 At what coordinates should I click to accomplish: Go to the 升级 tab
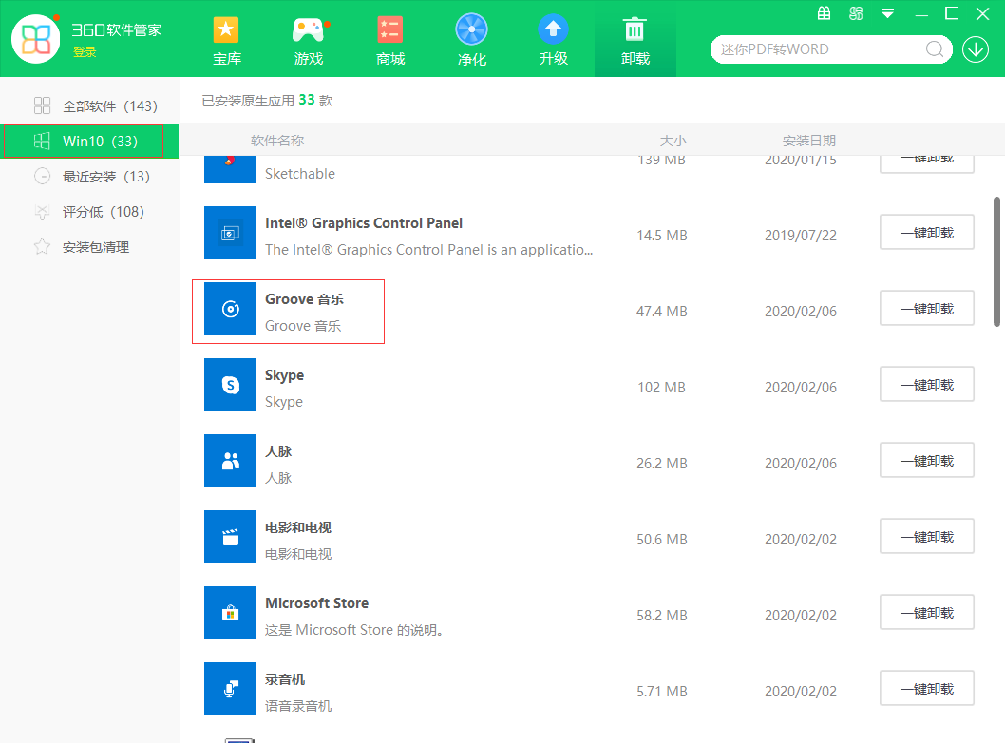[553, 41]
